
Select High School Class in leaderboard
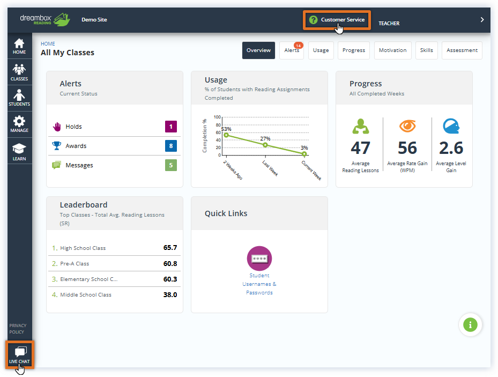(83, 248)
